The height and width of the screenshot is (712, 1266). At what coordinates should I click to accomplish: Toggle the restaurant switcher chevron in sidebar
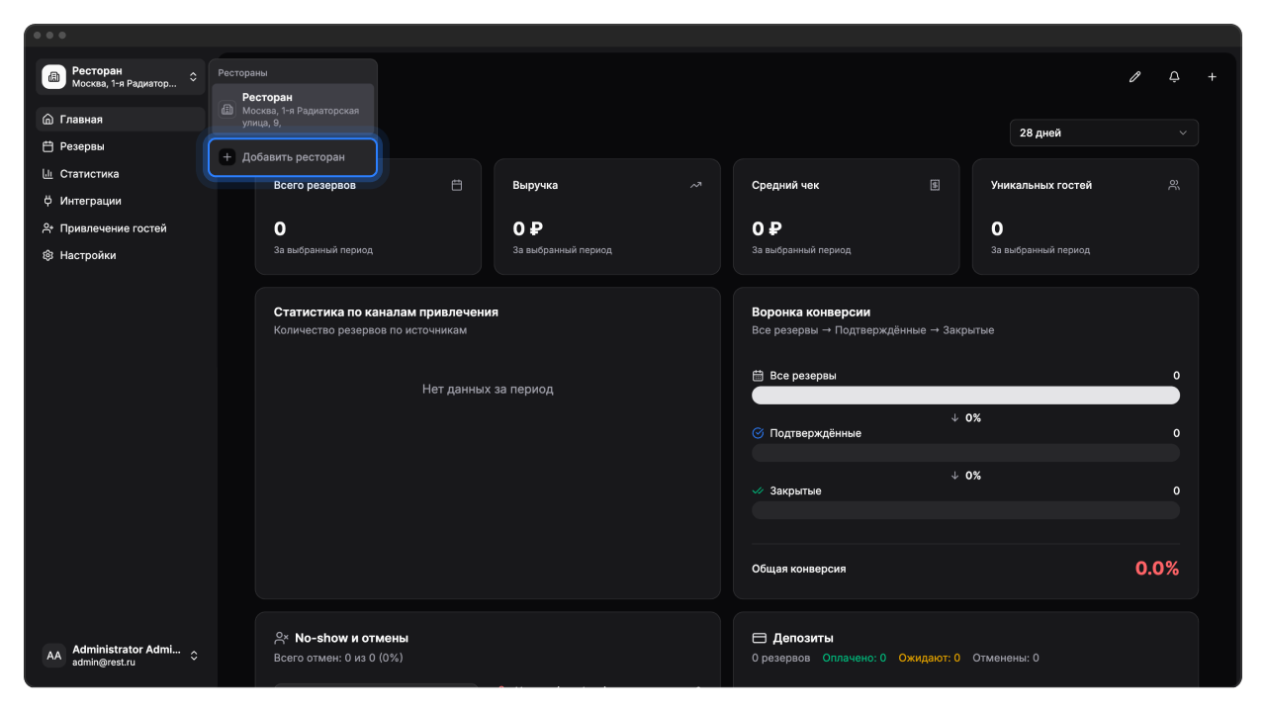coord(193,77)
